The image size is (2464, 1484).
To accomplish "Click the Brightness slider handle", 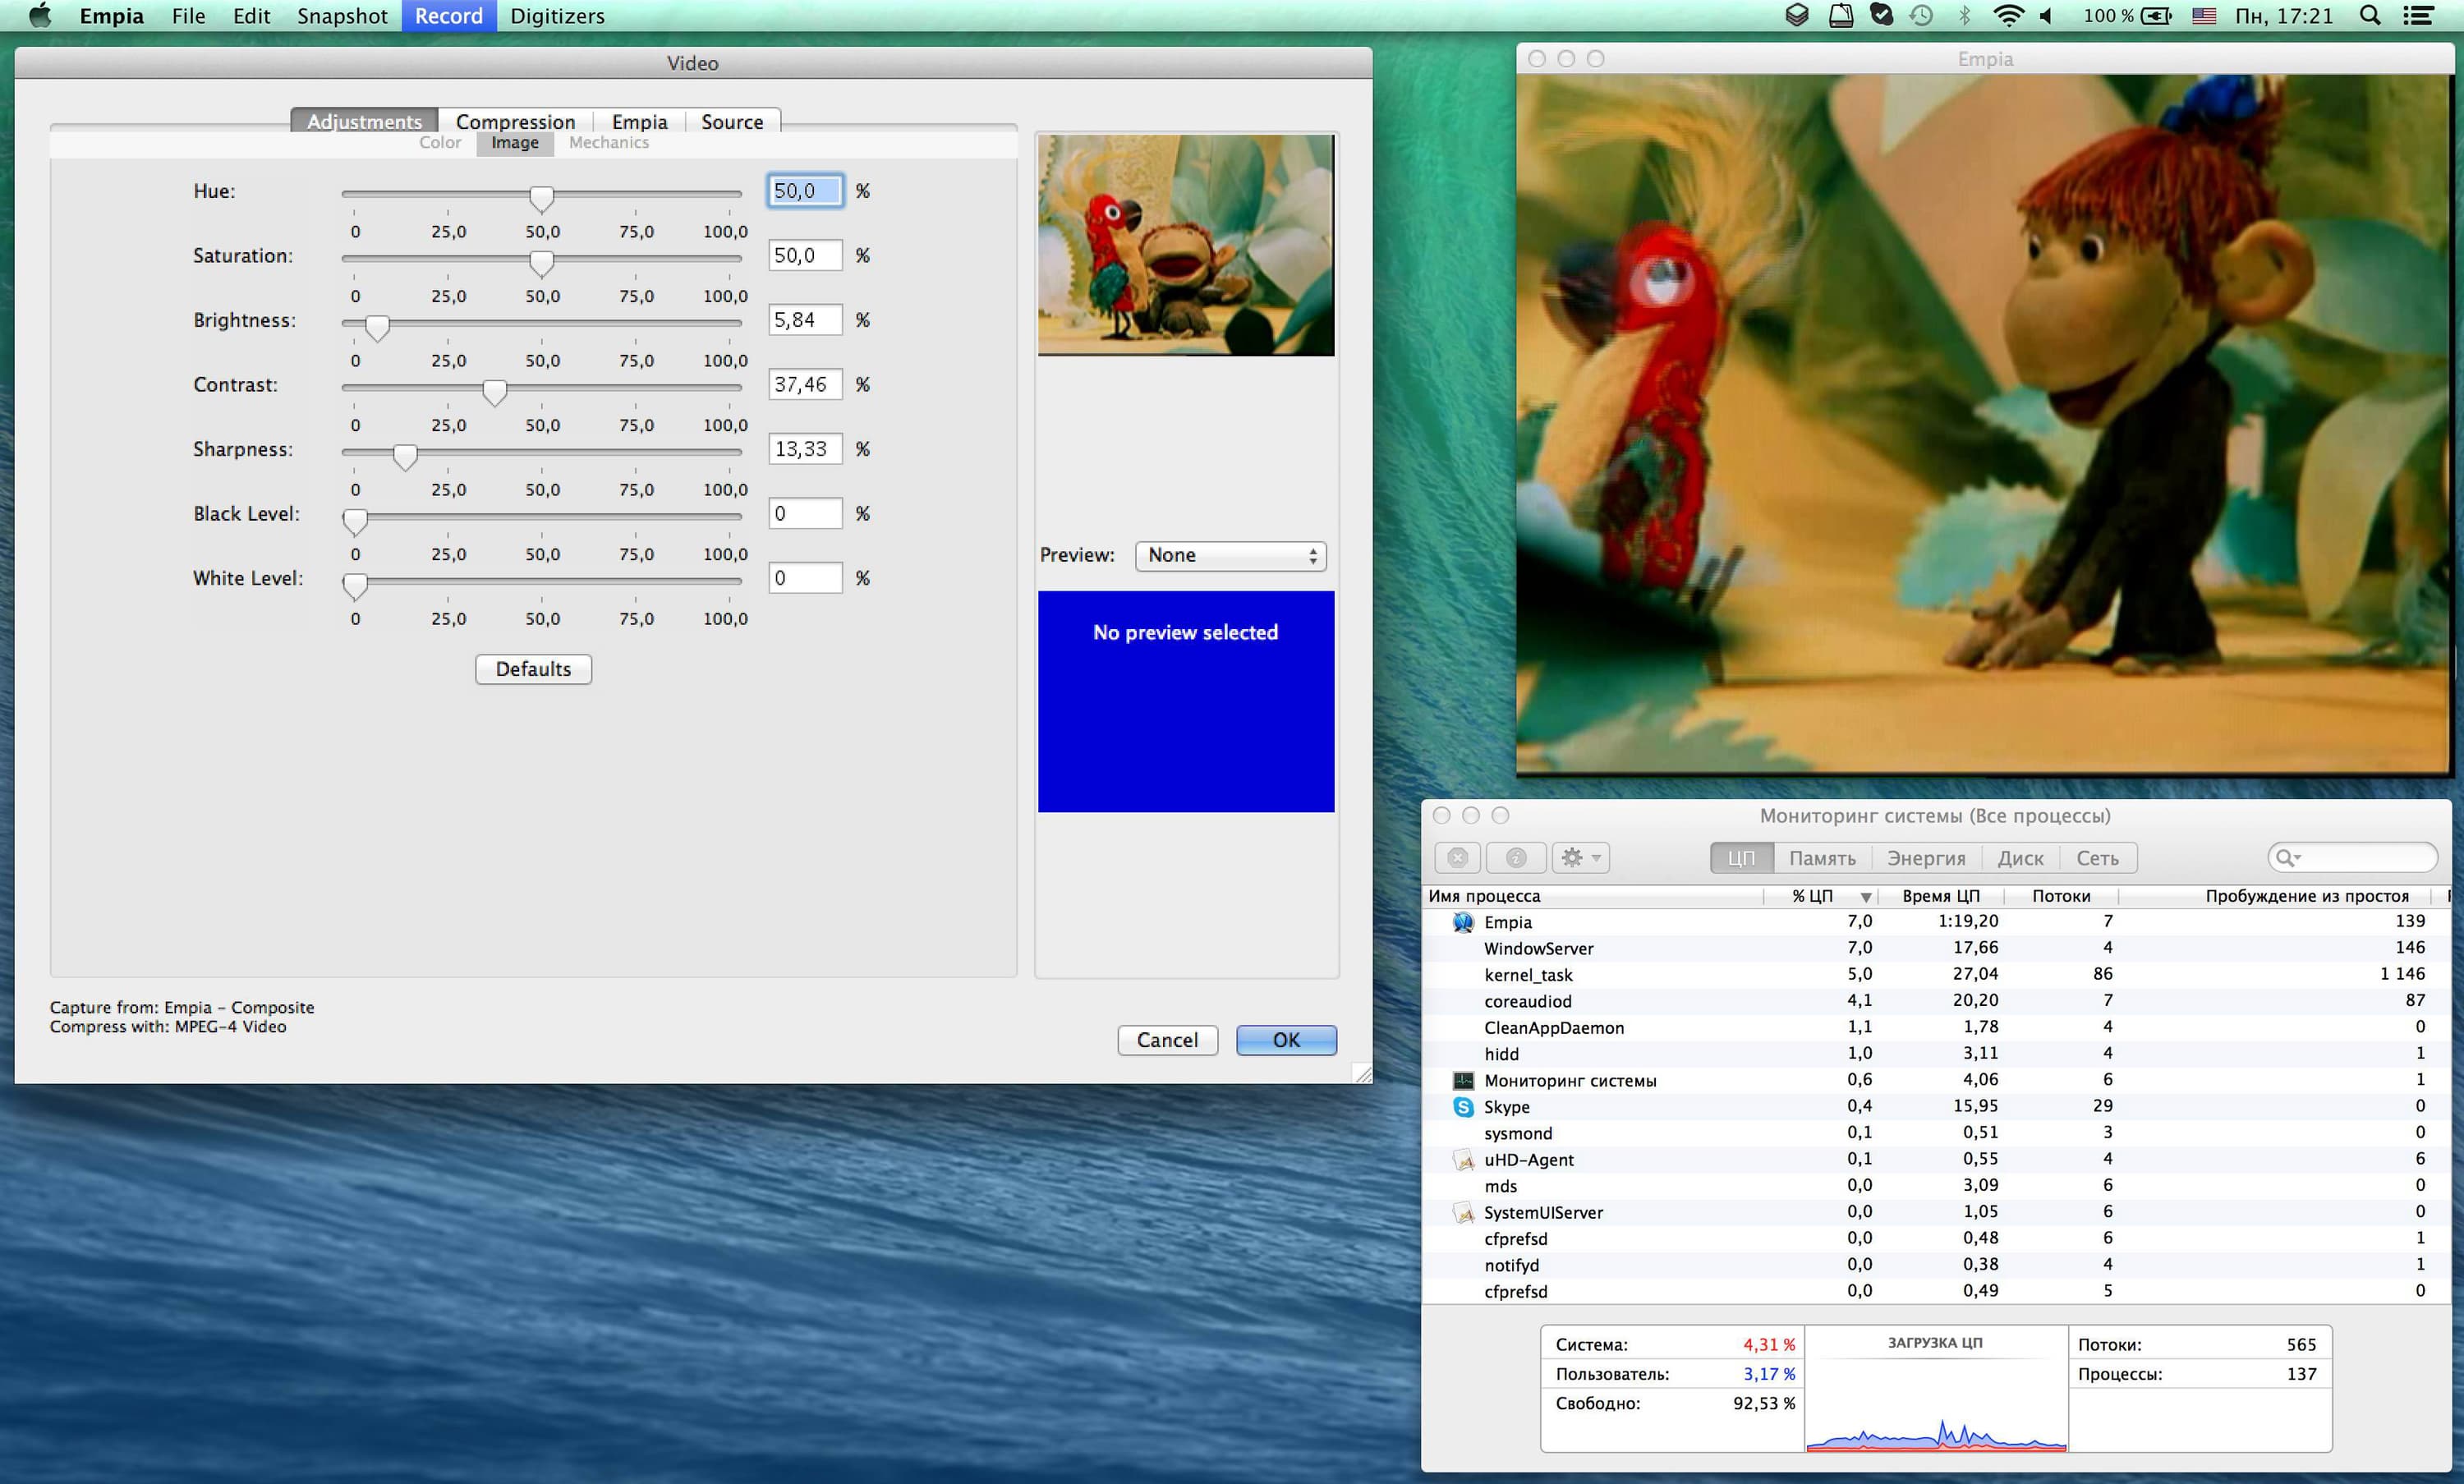I will [377, 326].
